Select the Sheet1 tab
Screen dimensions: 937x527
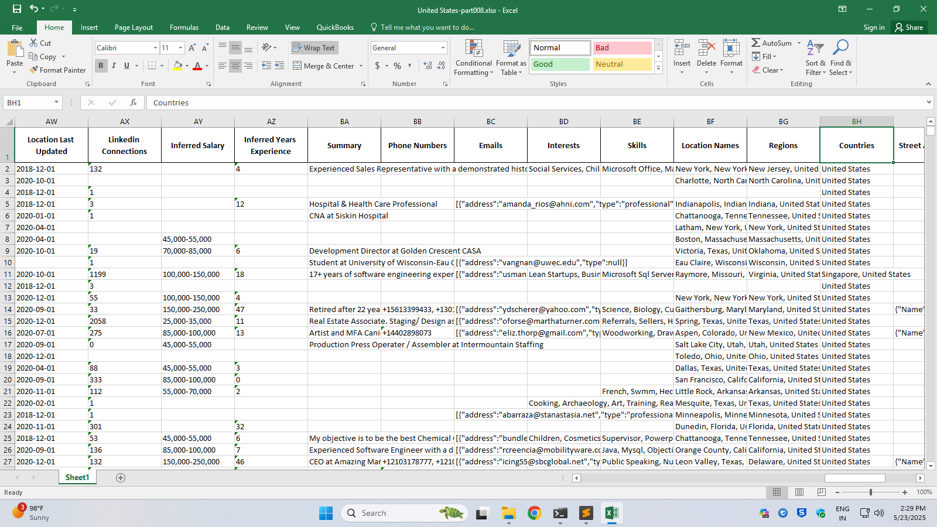click(77, 478)
